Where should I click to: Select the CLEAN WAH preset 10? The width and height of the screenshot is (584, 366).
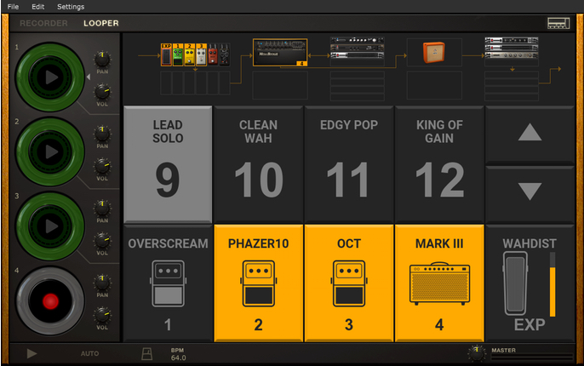coord(258,163)
